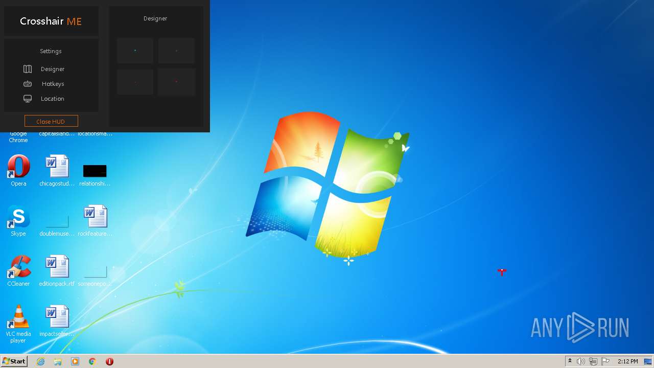
Task: Open the Designer settings entry label
Action: pos(53,69)
